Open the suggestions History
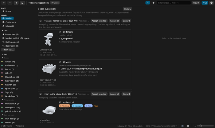 127,9
